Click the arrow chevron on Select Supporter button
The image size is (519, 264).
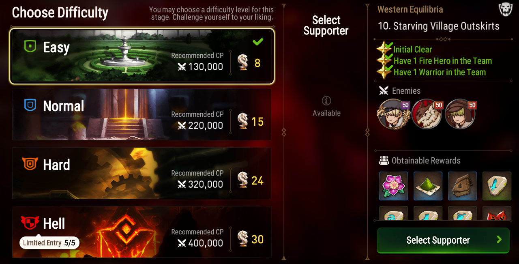[x=499, y=240]
